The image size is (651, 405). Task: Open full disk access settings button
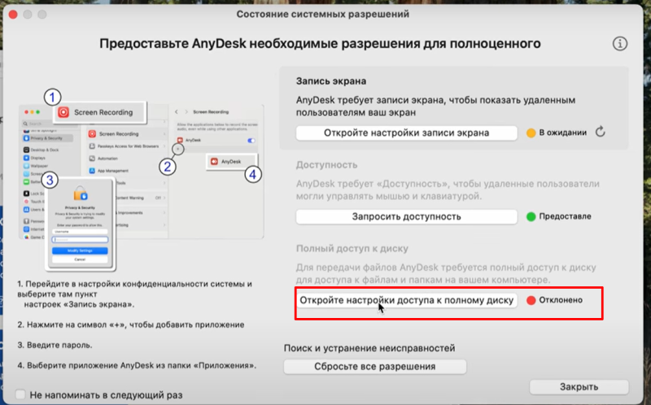pyautogui.click(x=405, y=300)
